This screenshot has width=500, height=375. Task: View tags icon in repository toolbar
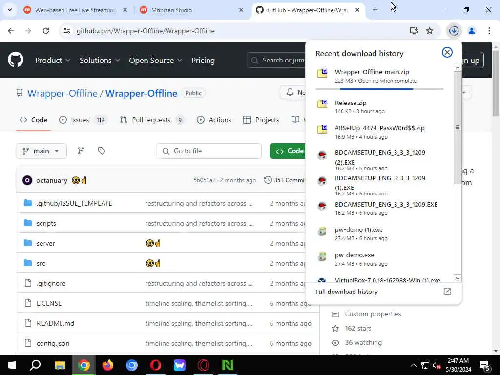click(102, 151)
